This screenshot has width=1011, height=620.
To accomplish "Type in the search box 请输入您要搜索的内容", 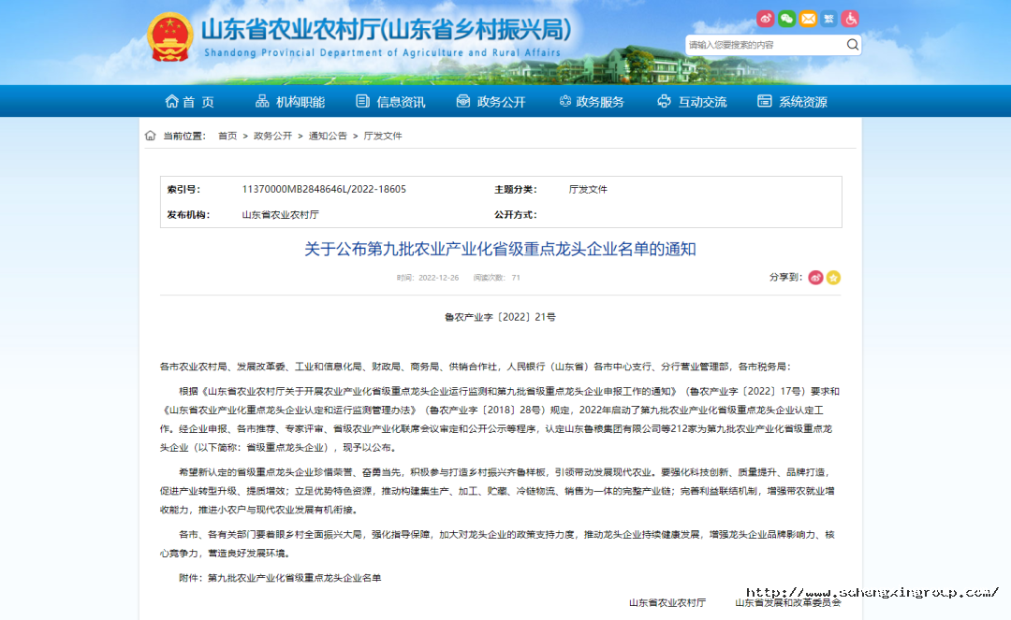I will (764, 45).
